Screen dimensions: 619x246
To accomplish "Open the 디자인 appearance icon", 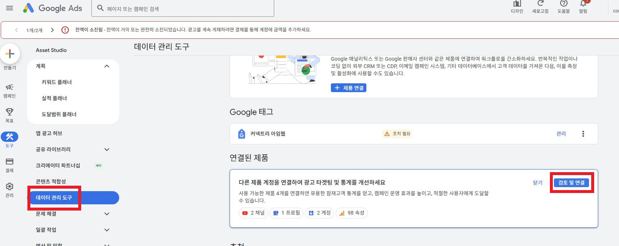I will [517, 4].
